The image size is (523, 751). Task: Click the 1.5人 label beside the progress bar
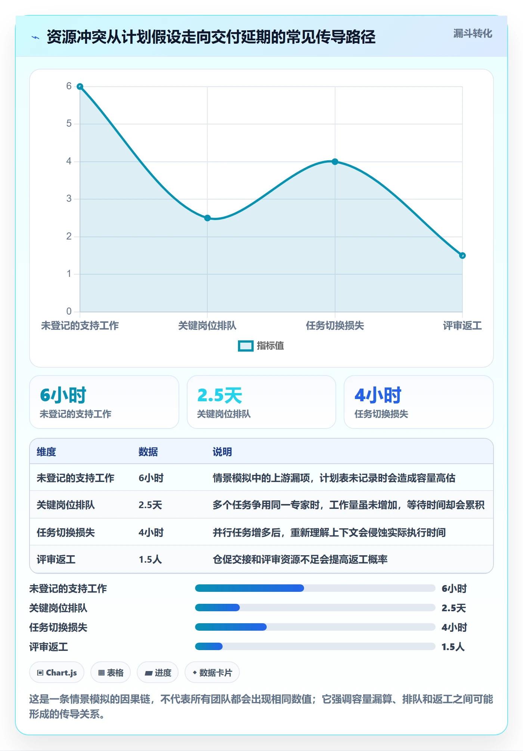pos(453,647)
